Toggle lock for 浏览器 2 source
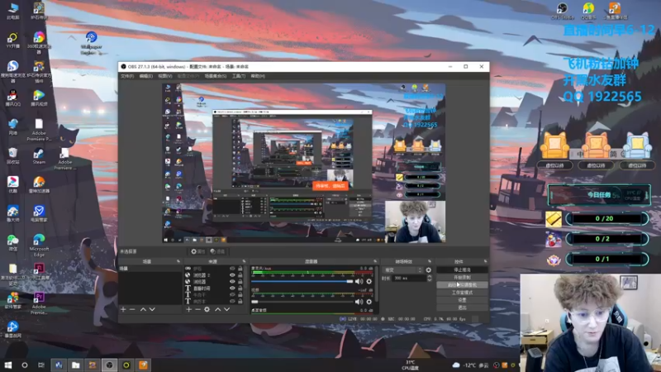Image resolution: width=661 pixels, height=372 pixels. [x=240, y=275]
